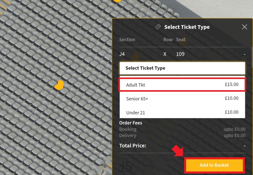Click the Delivery fee line

tap(182, 135)
